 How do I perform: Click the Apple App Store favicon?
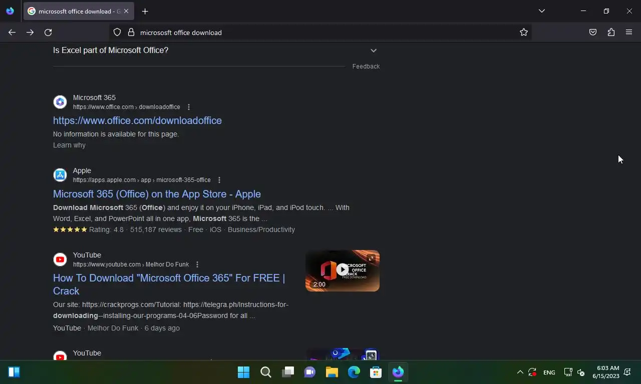(60, 175)
